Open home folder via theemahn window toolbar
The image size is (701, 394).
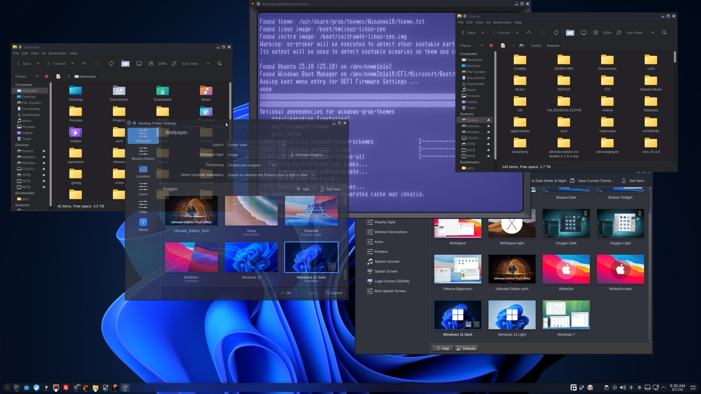click(125, 63)
